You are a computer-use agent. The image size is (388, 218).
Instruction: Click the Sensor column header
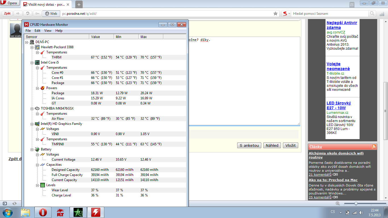pos(57,37)
